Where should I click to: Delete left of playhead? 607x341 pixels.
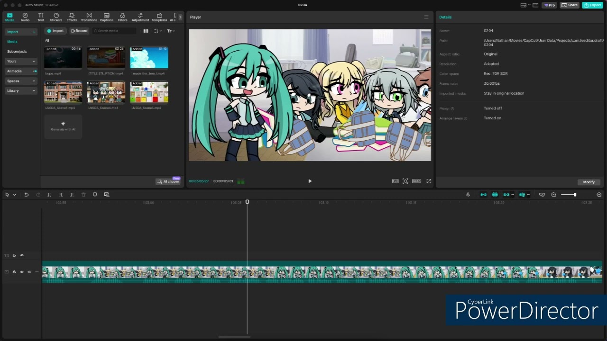[x=61, y=195]
